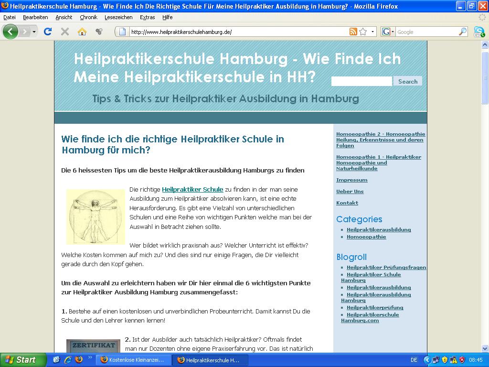
Task: Subscribe using the RSS feed icon
Action: [x=353, y=32]
